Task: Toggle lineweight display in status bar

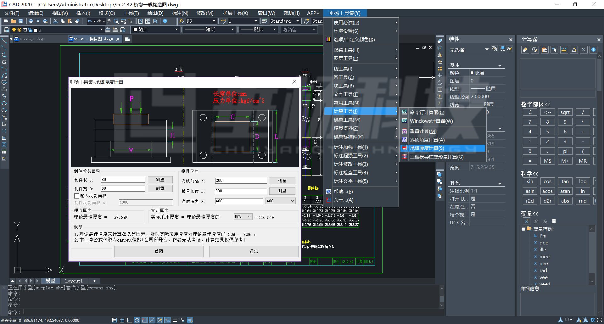Action: click(175, 320)
